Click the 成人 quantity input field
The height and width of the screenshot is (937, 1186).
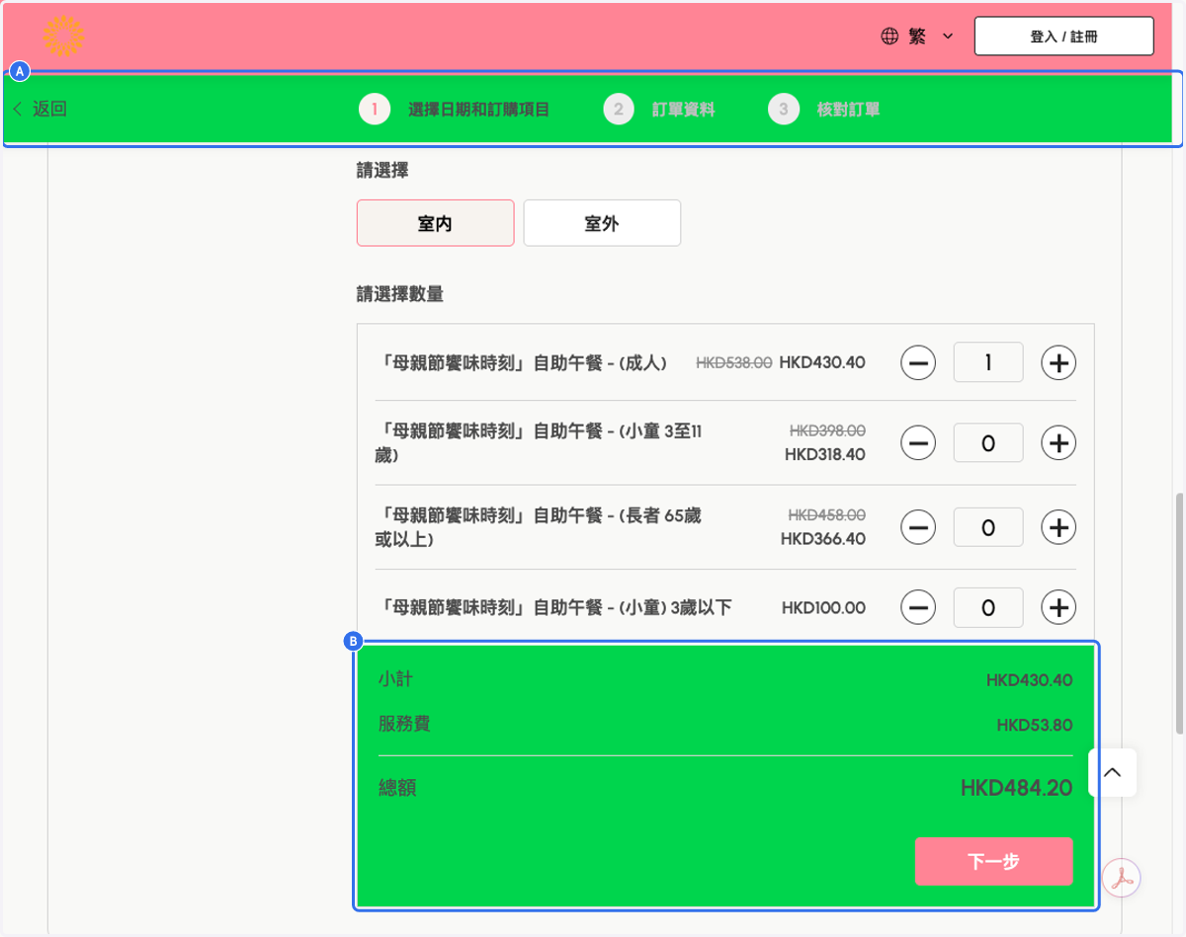(x=988, y=363)
